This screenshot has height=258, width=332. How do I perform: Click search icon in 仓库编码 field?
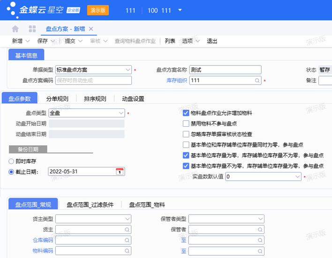tap(128, 240)
